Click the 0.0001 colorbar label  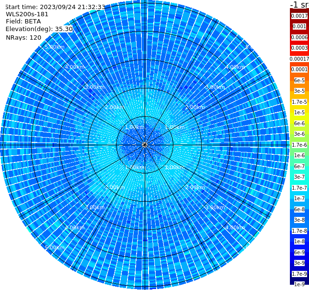[299, 69]
